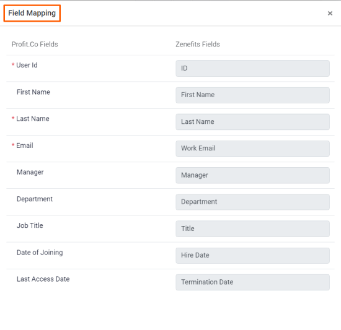Screen dimensions: 341x330
Task: Click the Email label
Action: [25, 145]
